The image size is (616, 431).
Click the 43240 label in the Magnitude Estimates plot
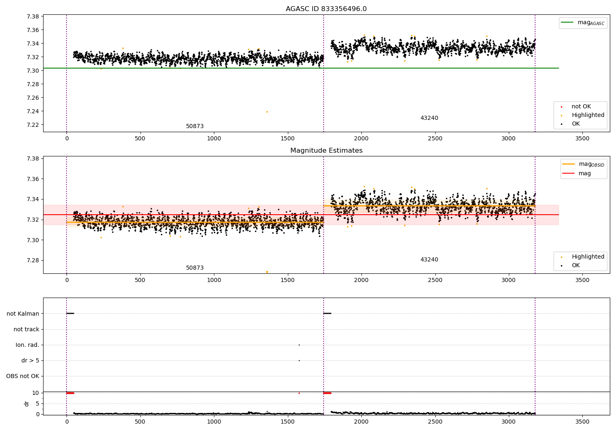[x=429, y=260]
